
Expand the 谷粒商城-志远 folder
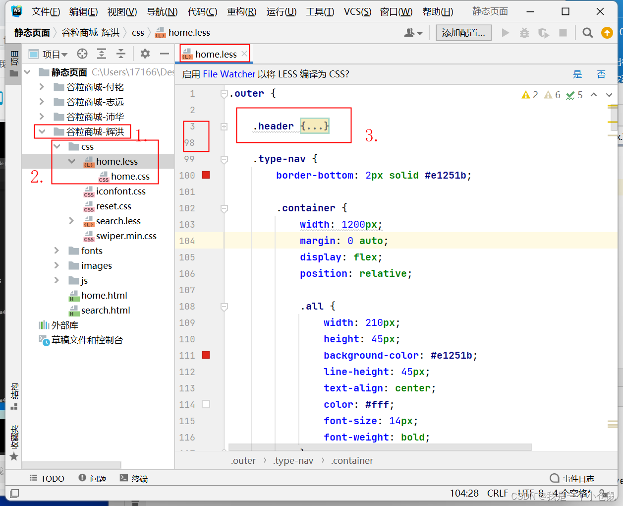click(x=42, y=102)
